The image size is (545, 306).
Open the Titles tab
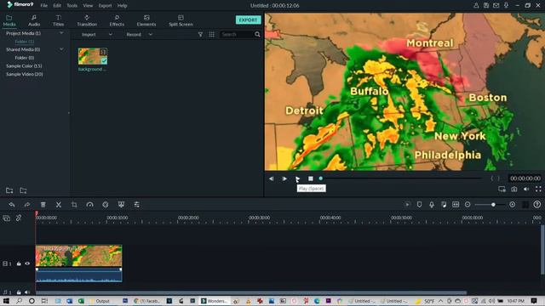[58, 20]
